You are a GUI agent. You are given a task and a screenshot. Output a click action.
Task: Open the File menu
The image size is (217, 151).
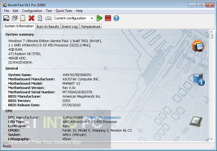7,11
